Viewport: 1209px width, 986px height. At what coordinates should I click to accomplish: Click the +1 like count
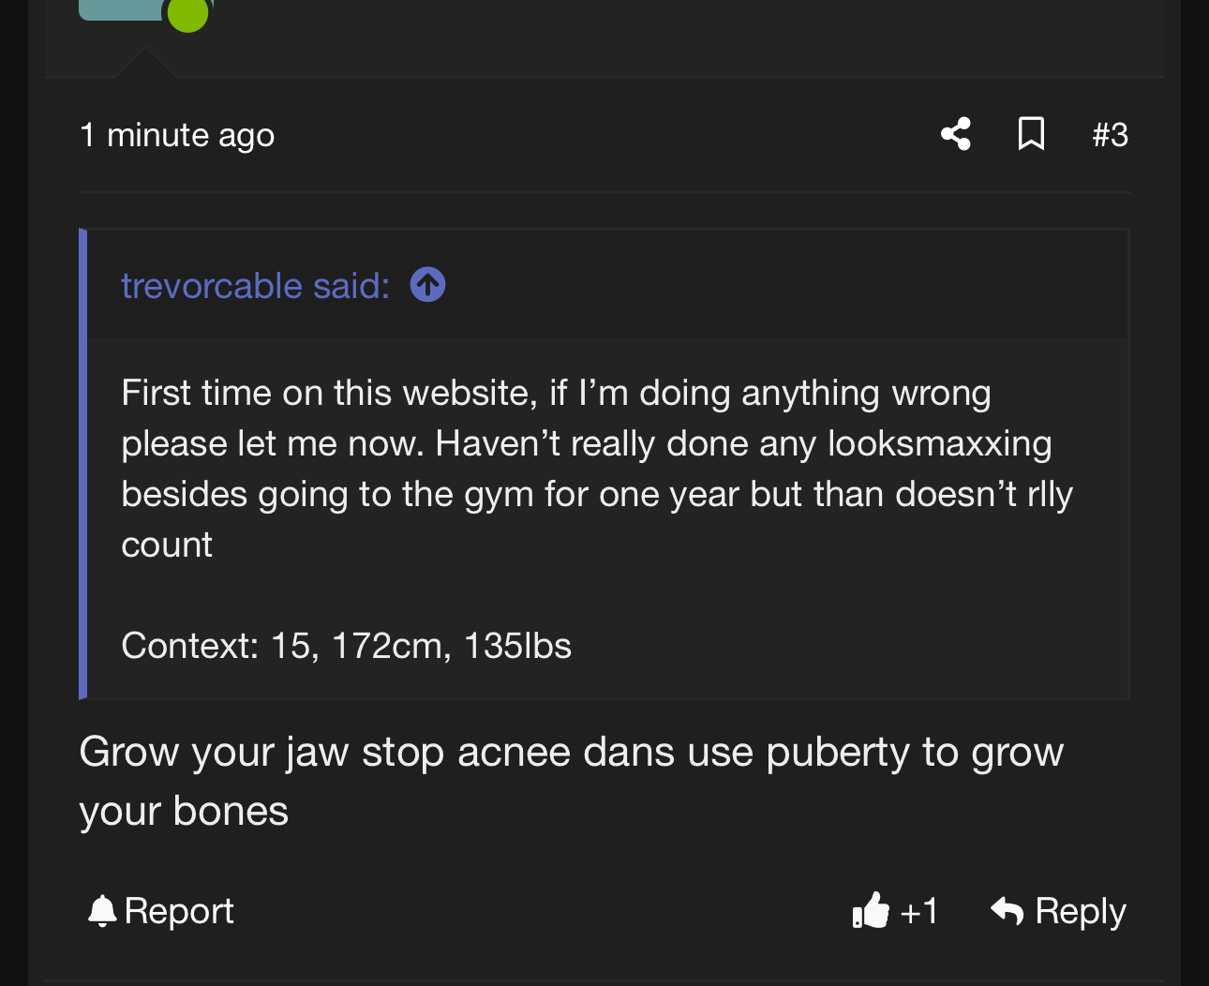click(x=918, y=911)
